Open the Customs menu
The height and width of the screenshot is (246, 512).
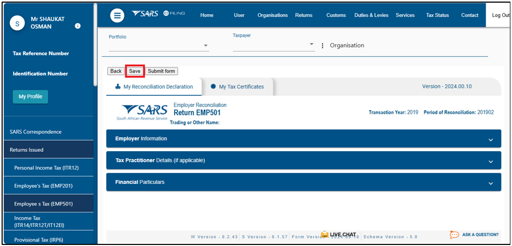coord(336,15)
